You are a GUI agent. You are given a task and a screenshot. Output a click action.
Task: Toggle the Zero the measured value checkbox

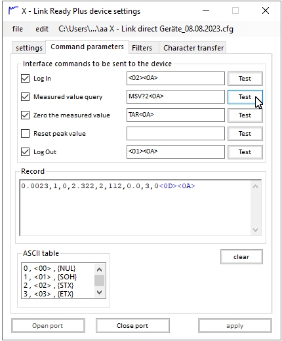(25, 115)
